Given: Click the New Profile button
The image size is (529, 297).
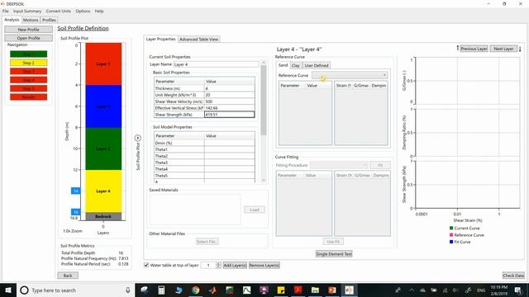Looking at the screenshot, I should [x=28, y=30].
